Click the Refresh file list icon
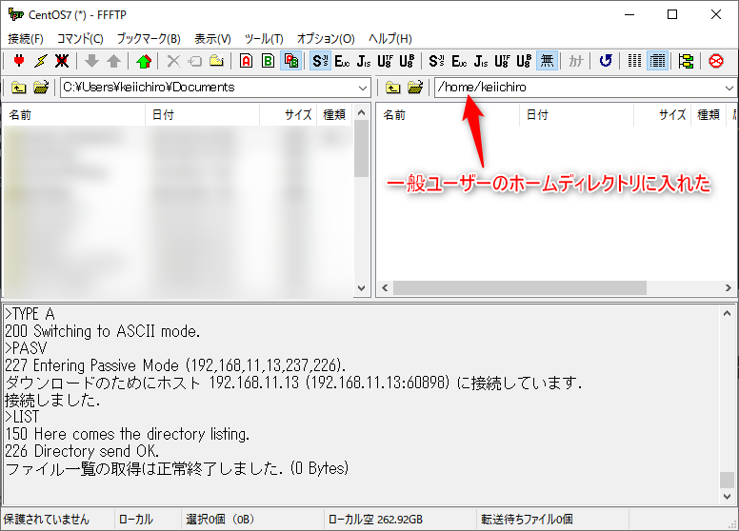The image size is (739, 531). [606, 61]
